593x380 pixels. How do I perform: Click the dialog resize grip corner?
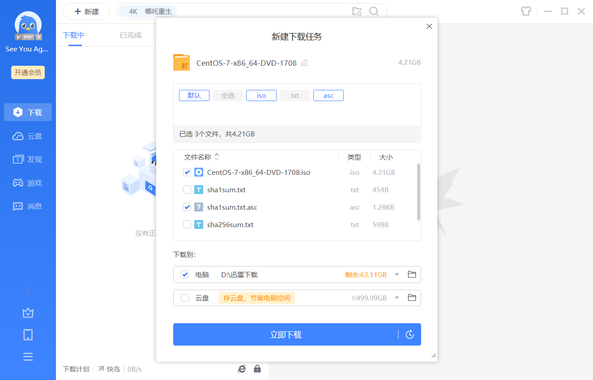coord(433,356)
